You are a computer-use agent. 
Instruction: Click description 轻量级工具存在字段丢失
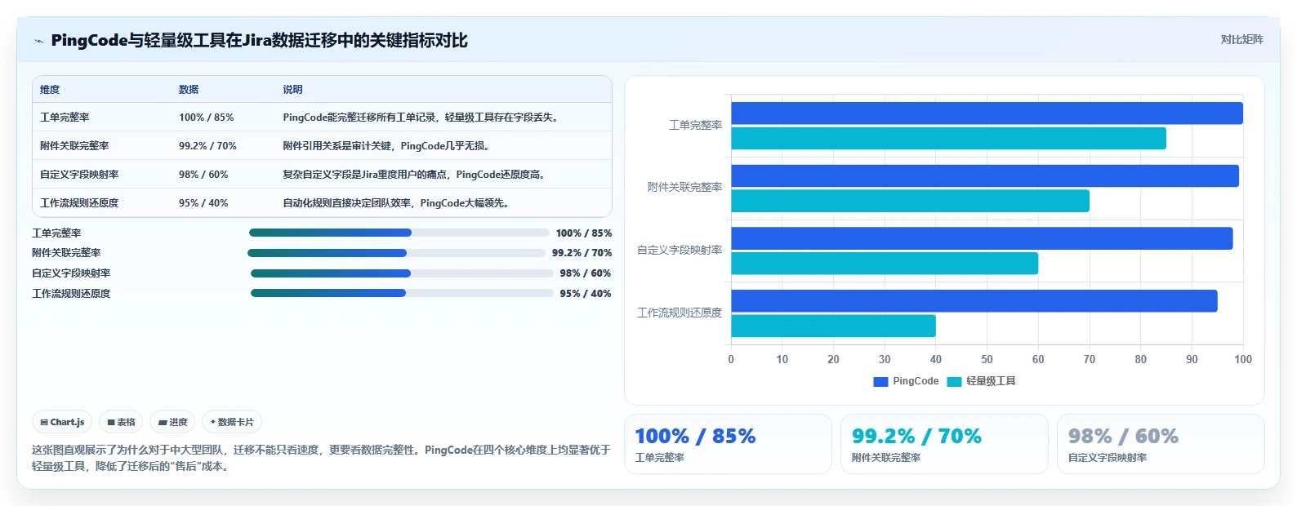click(501, 118)
